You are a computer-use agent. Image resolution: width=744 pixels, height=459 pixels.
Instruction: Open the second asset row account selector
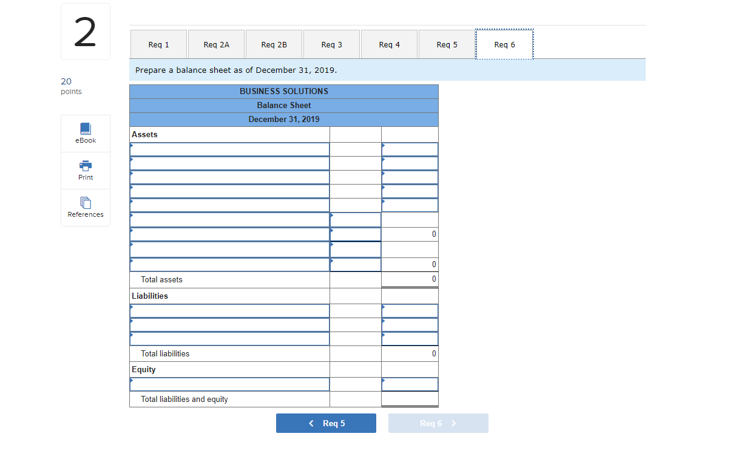click(x=229, y=163)
